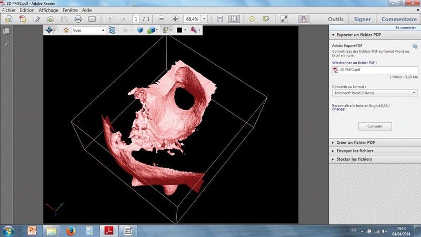
Task: Click the Print icon in toolbar
Action: (x=78, y=19)
